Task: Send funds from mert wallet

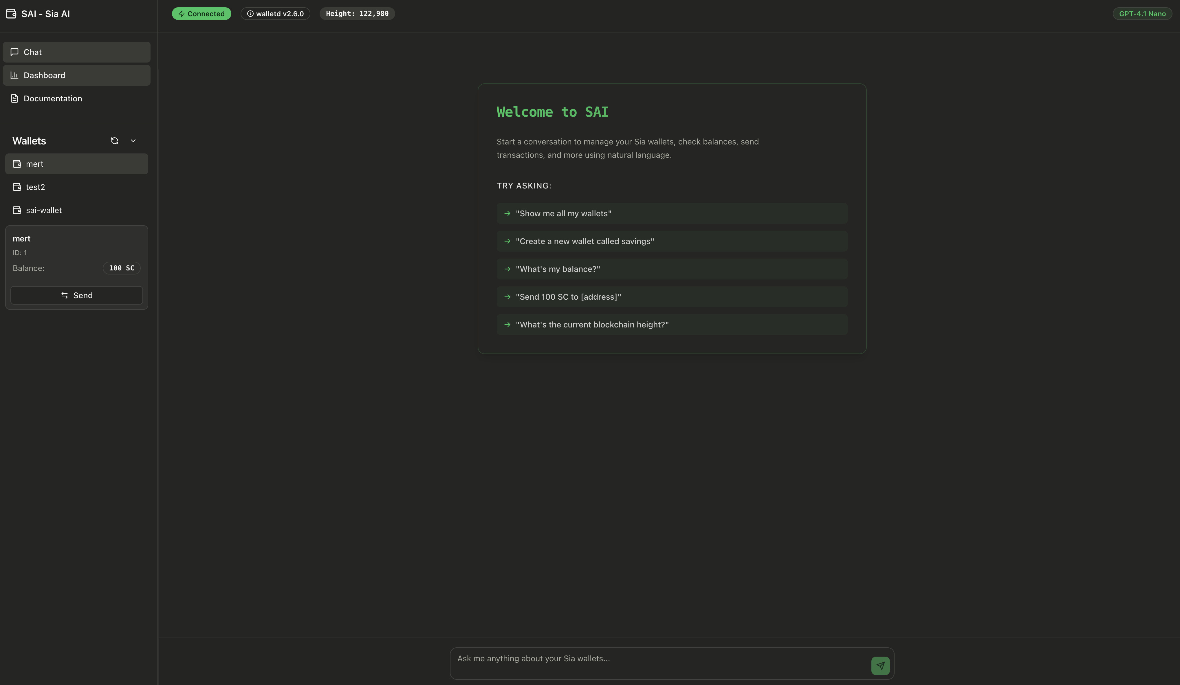Action: coord(77,295)
